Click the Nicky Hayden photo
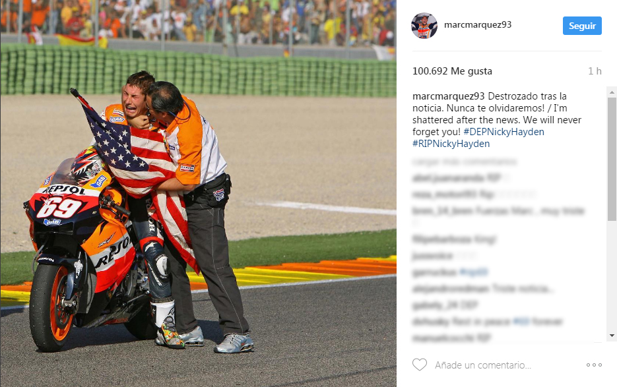This screenshot has width=617, height=387. tap(199, 194)
